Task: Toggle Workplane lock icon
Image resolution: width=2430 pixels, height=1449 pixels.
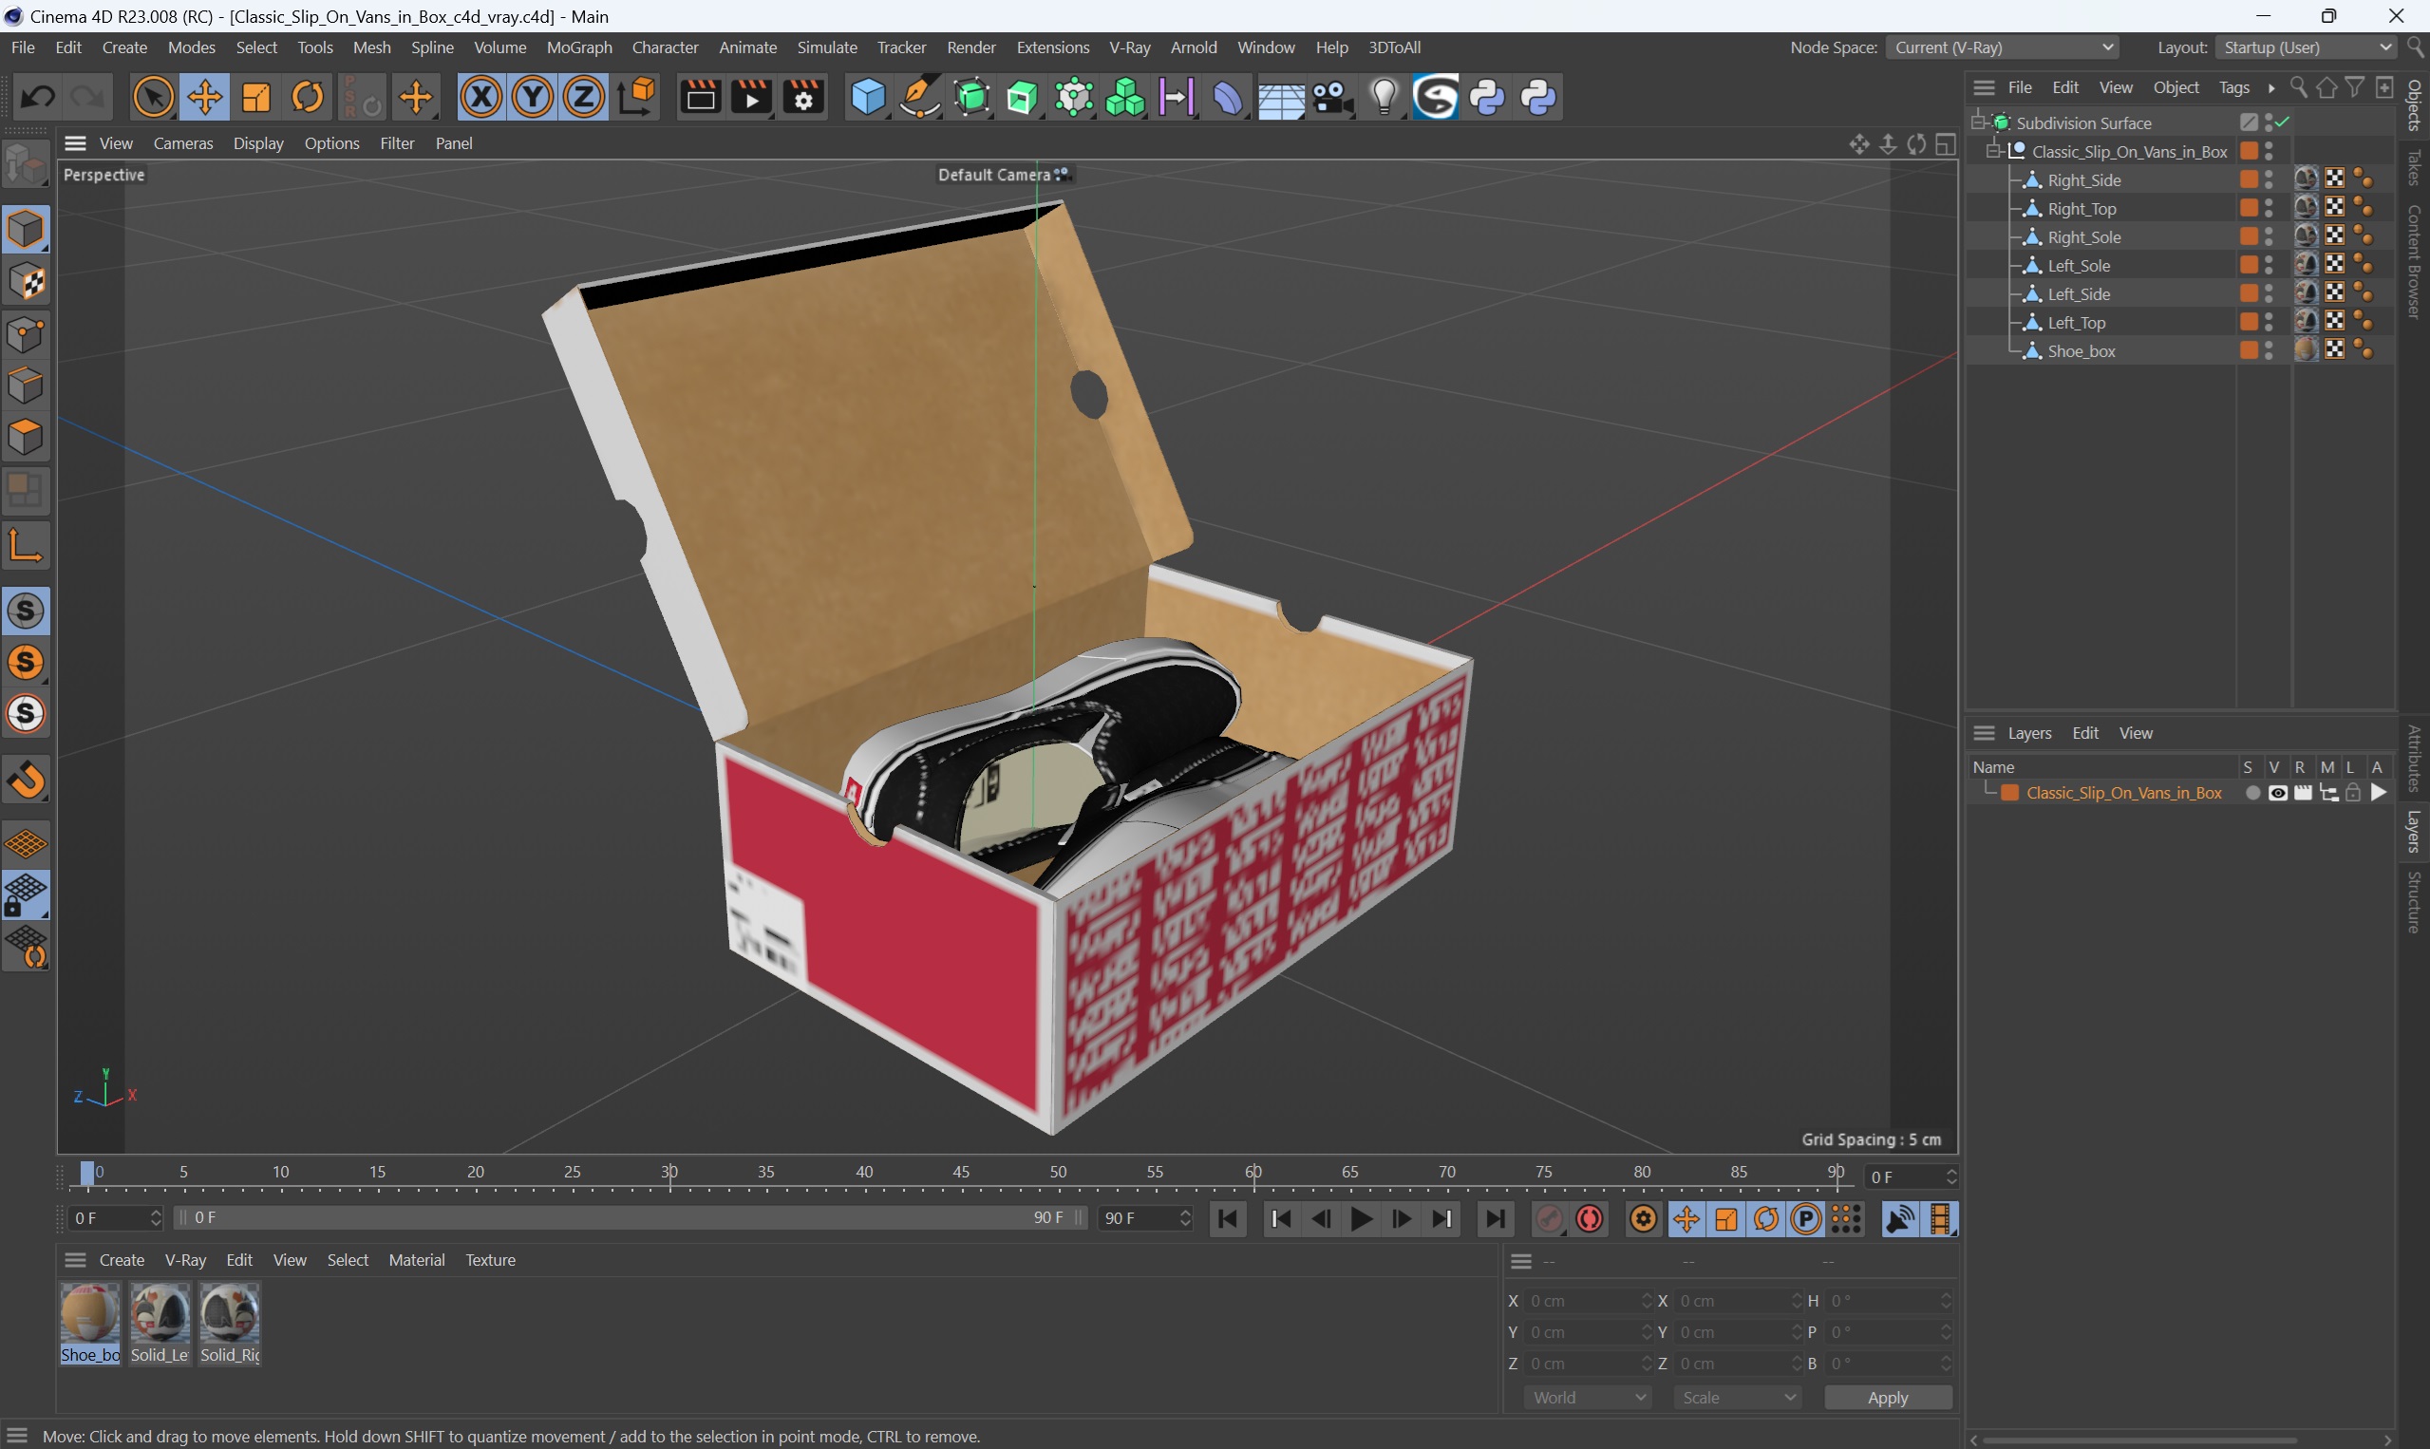Action: click(26, 894)
